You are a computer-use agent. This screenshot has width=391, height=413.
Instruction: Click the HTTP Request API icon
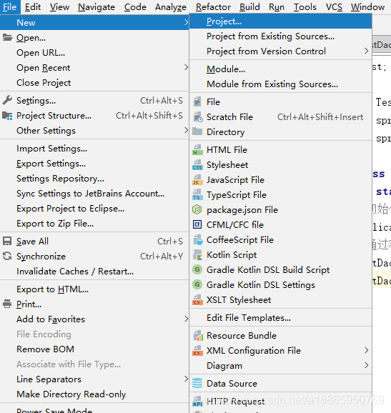(197, 401)
